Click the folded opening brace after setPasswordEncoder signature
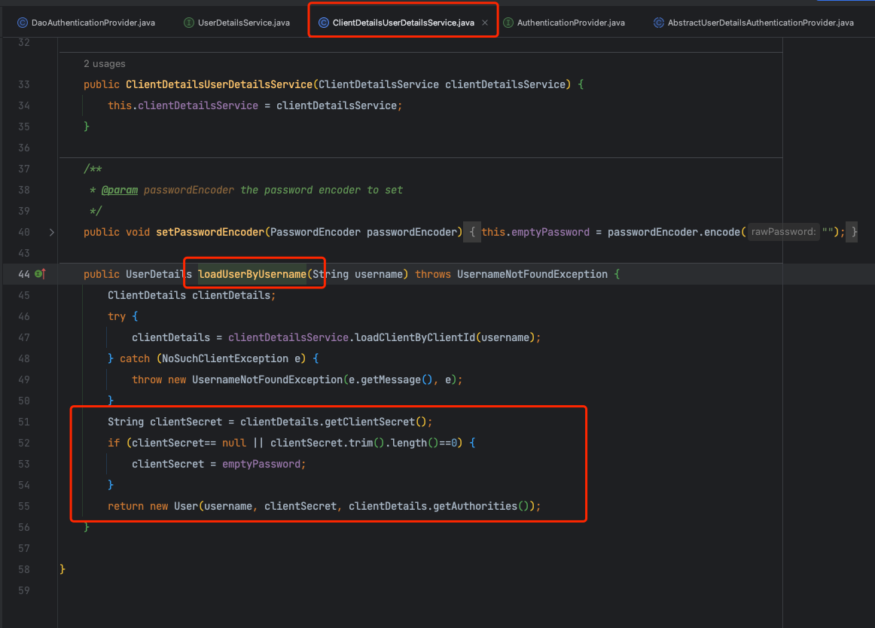Image resolution: width=875 pixels, height=628 pixels. click(471, 232)
